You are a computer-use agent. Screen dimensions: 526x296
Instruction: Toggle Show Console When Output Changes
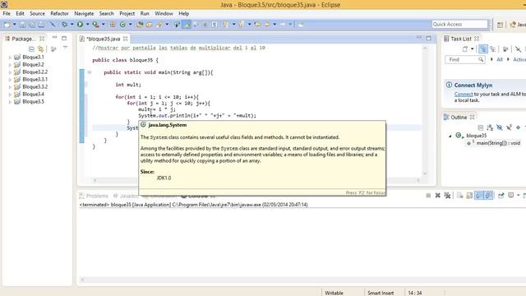[x=479, y=196]
